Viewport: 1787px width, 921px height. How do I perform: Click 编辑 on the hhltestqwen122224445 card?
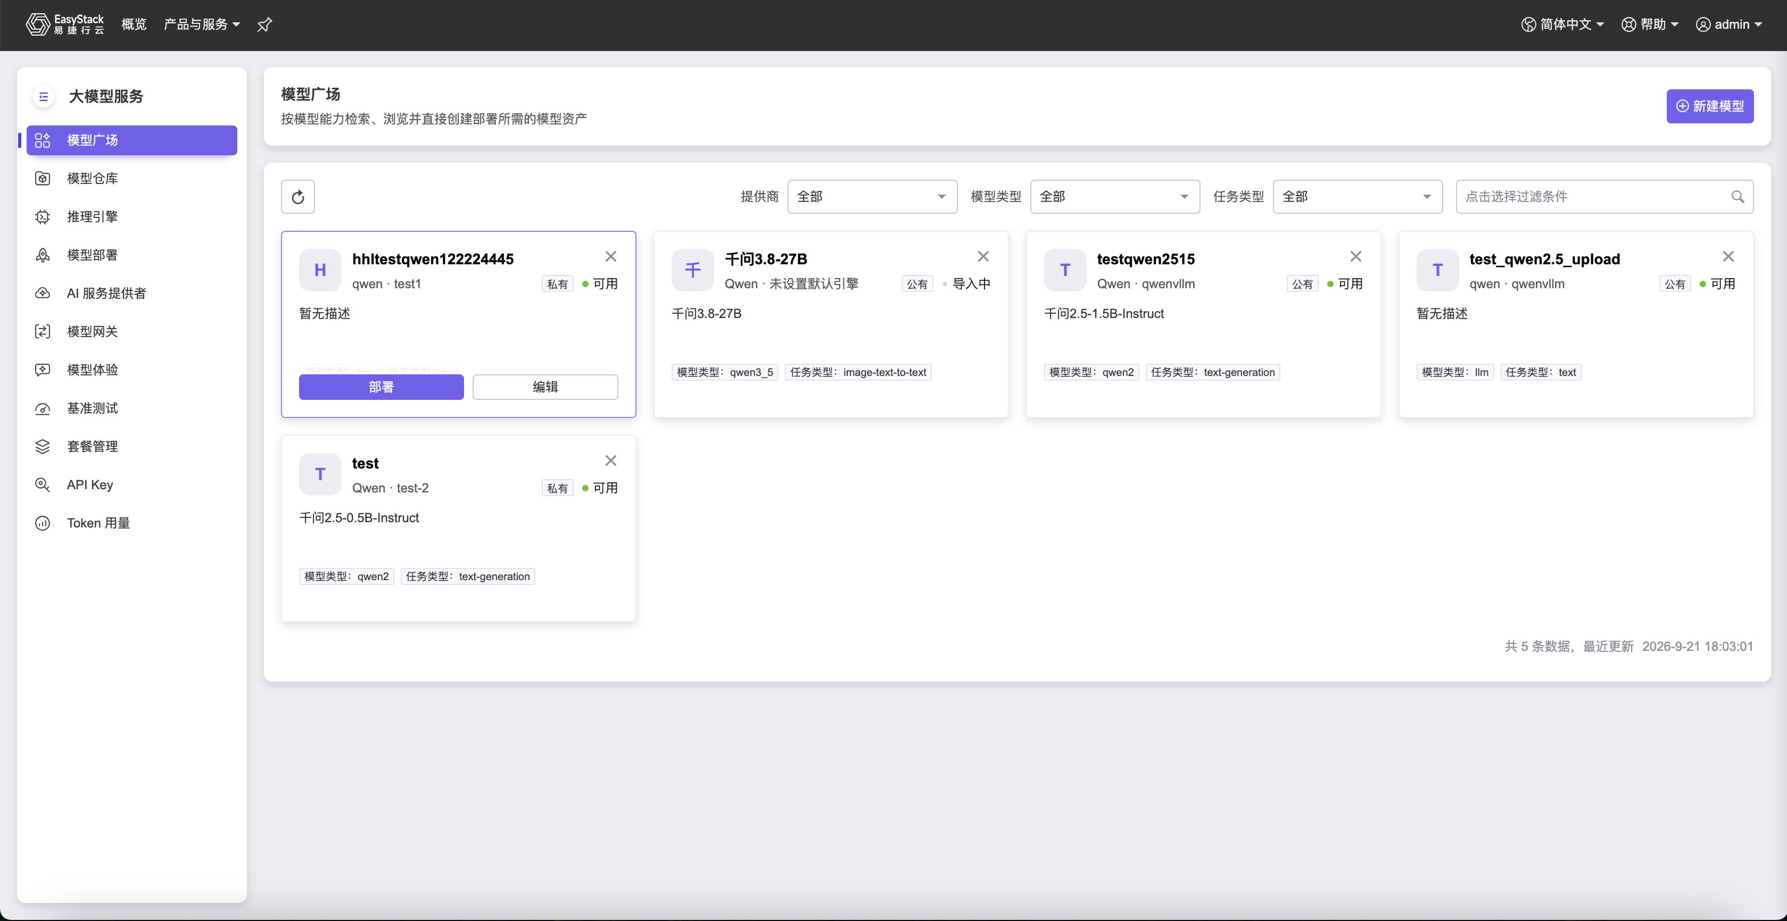point(544,387)
